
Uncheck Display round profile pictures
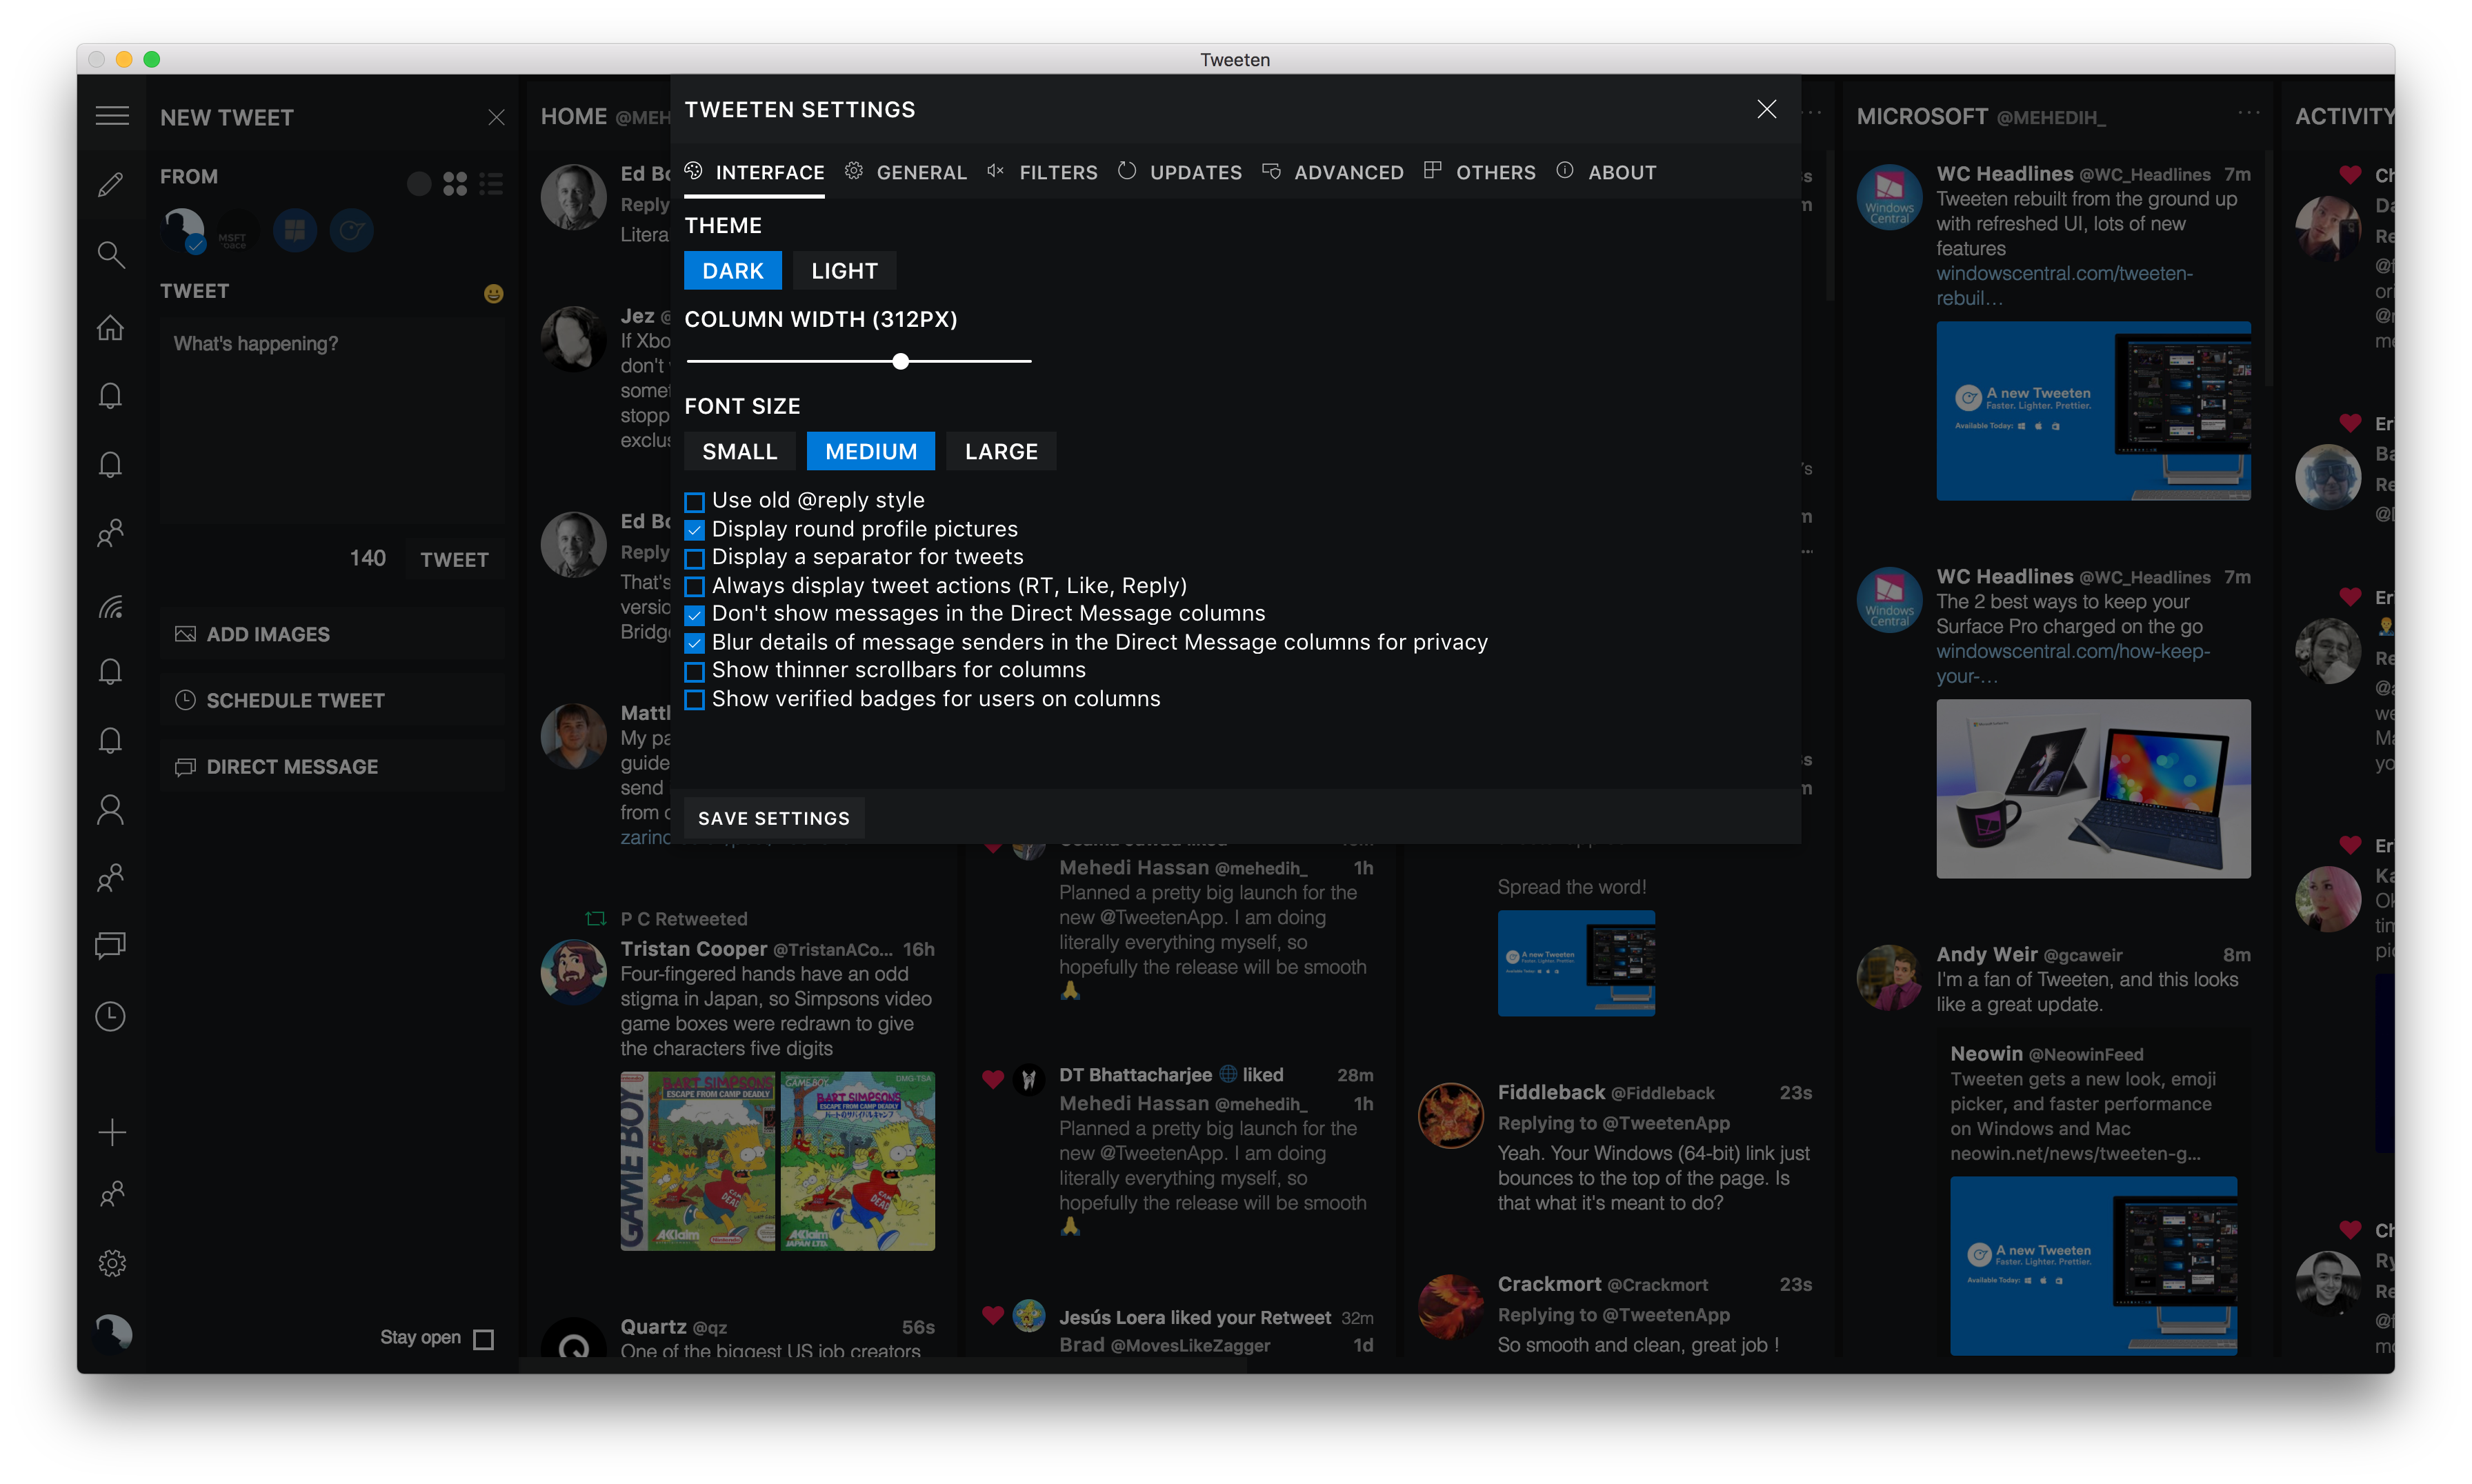coord(694,529)
